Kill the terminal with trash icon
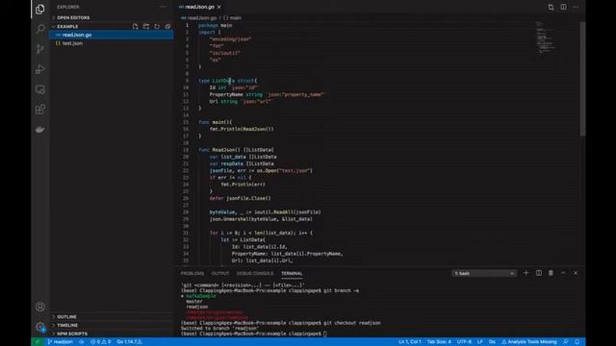 click(x=551, y=273)
